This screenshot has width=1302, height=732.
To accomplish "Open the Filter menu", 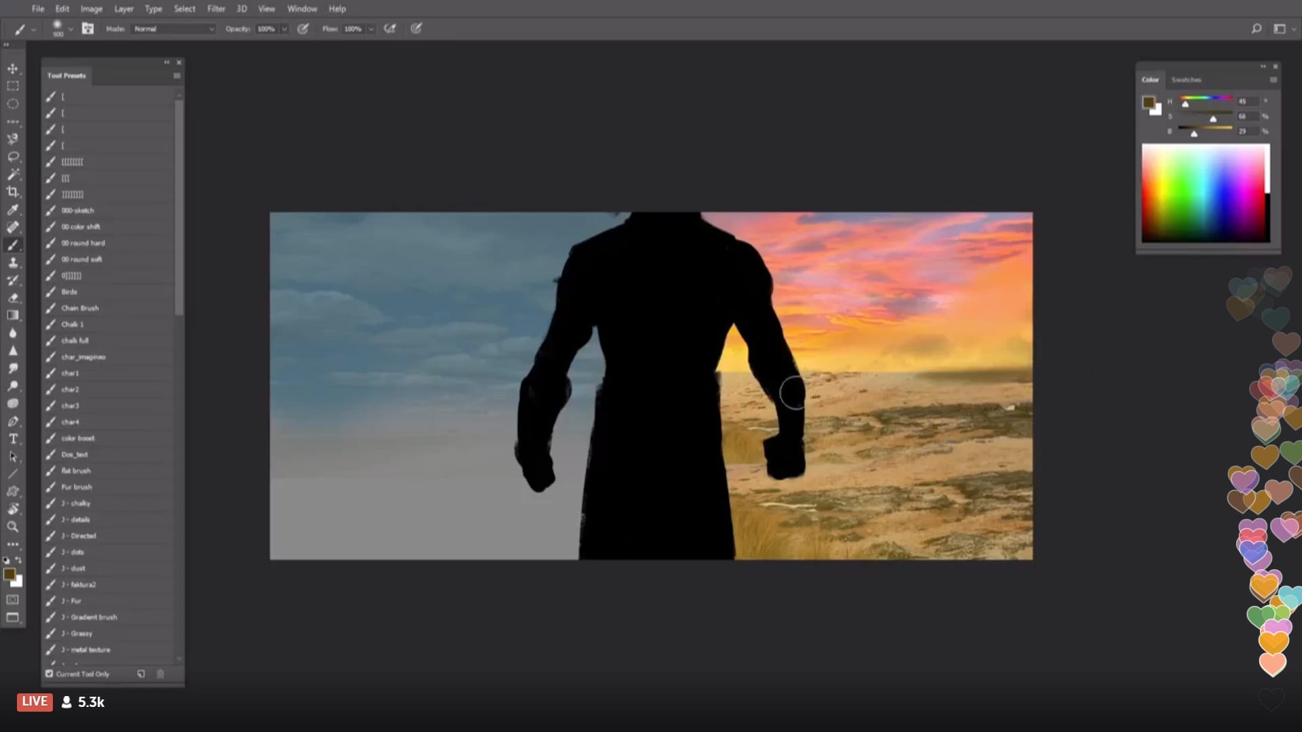I will click(x=216, y=9).
